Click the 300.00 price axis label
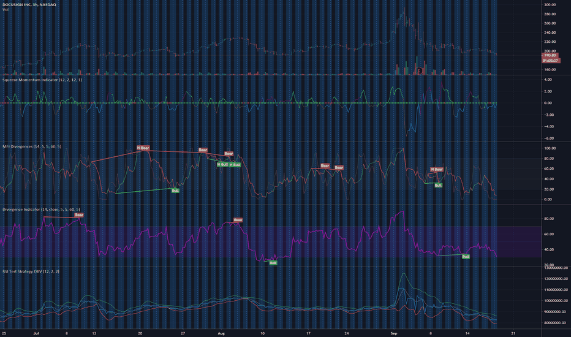Viewport: 571px width, 337px height. (550, 5)
